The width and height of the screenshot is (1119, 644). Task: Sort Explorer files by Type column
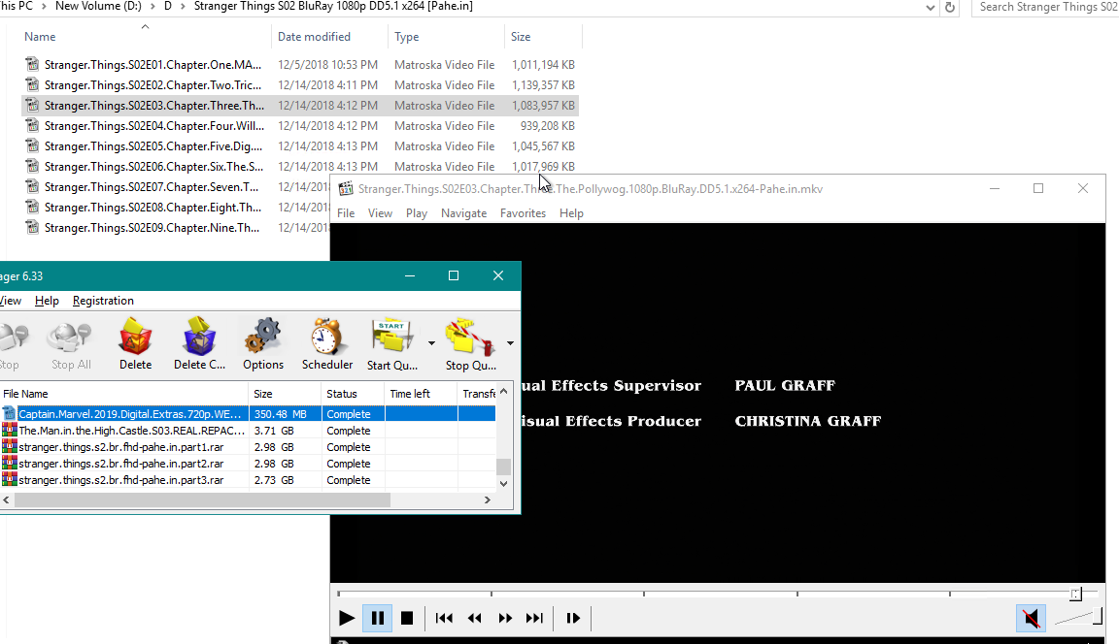446,36
